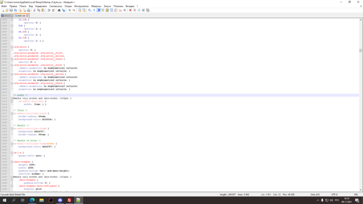Toggle word wrap in the toolbar
The height and width of the screenshot is (204, 363).
[x=90, y=10]
